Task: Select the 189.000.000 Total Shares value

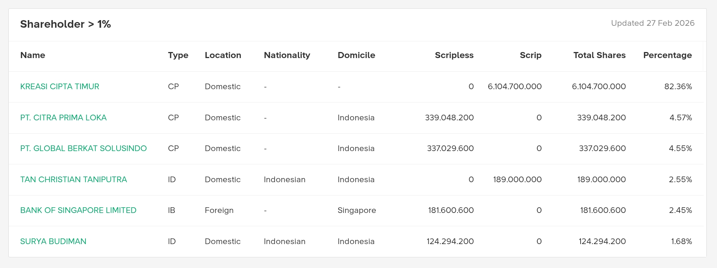Action: click(x=601, y=180)
